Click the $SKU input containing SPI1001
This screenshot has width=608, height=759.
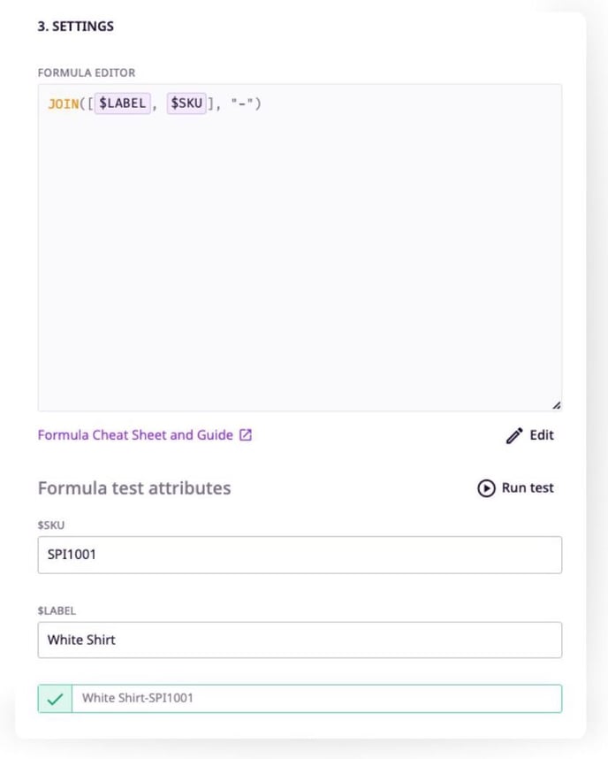coord(300,554)
